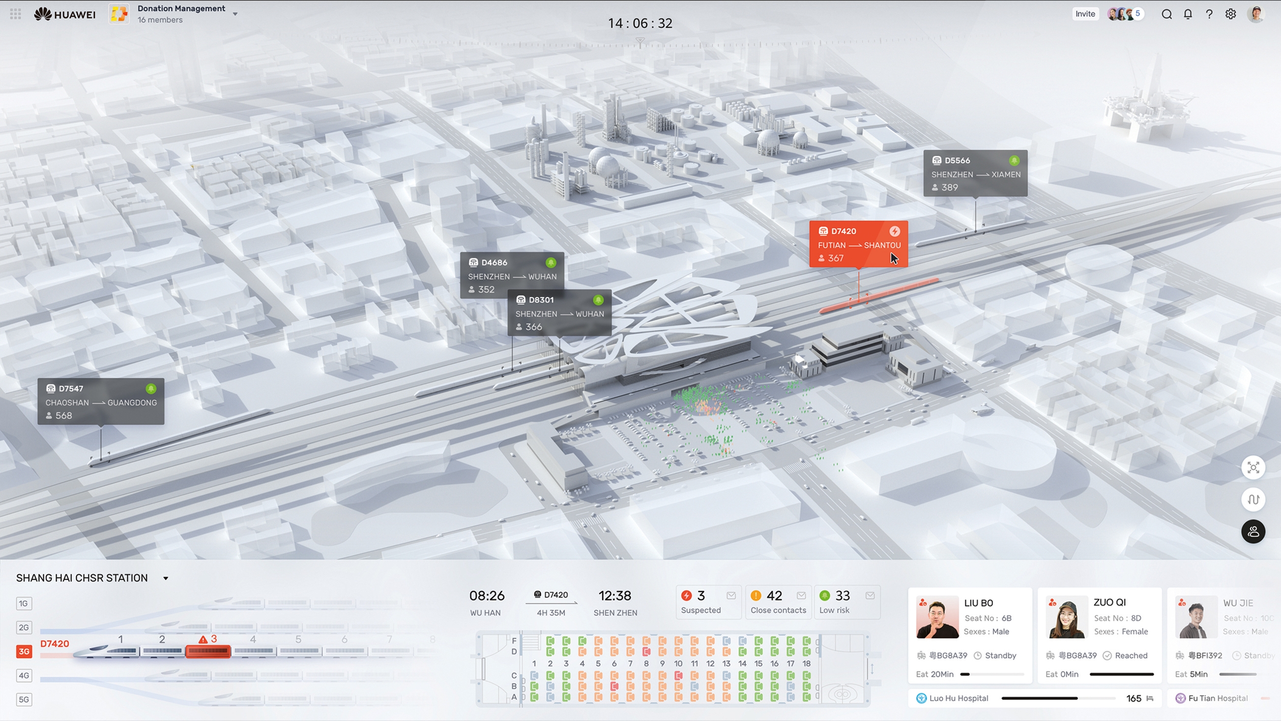Click the route path map icon
The height and width of the screenshot is (721, 1281).
(1253, 499)
